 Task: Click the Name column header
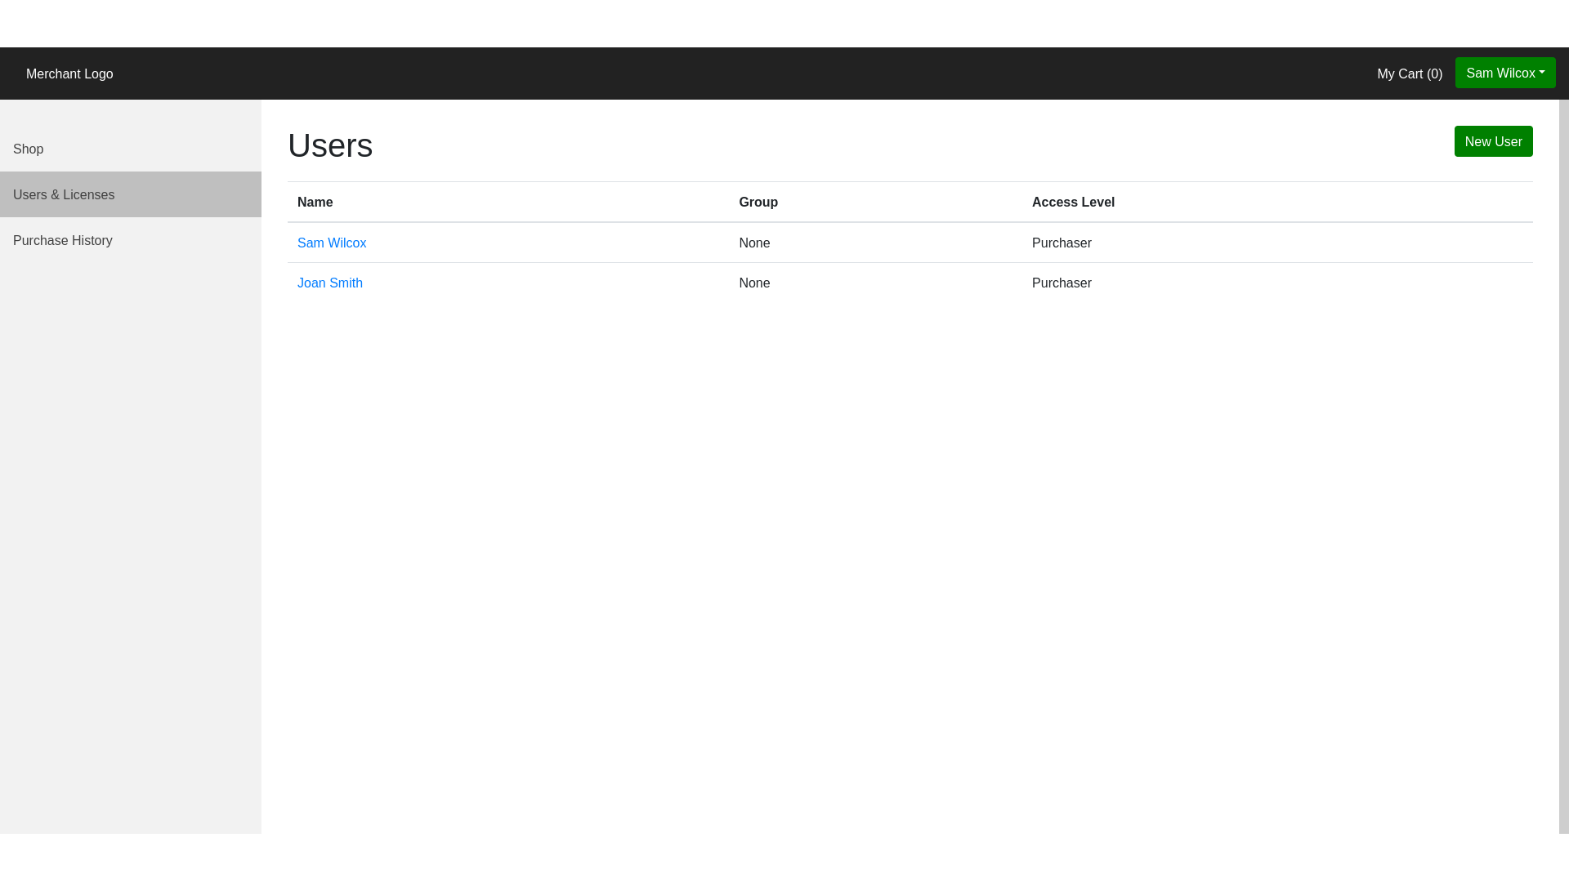tap(315, 202)
